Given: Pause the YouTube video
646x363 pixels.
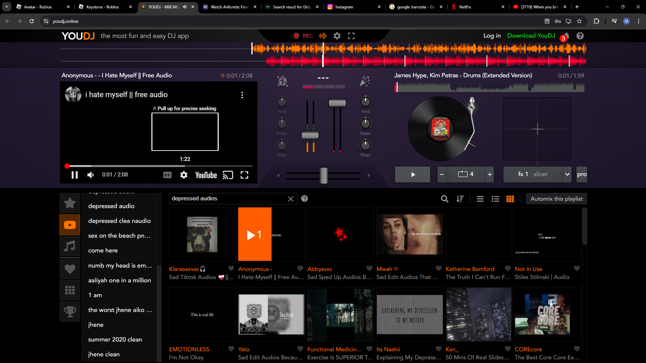Looking at the screenshot, I should point(75,175).
